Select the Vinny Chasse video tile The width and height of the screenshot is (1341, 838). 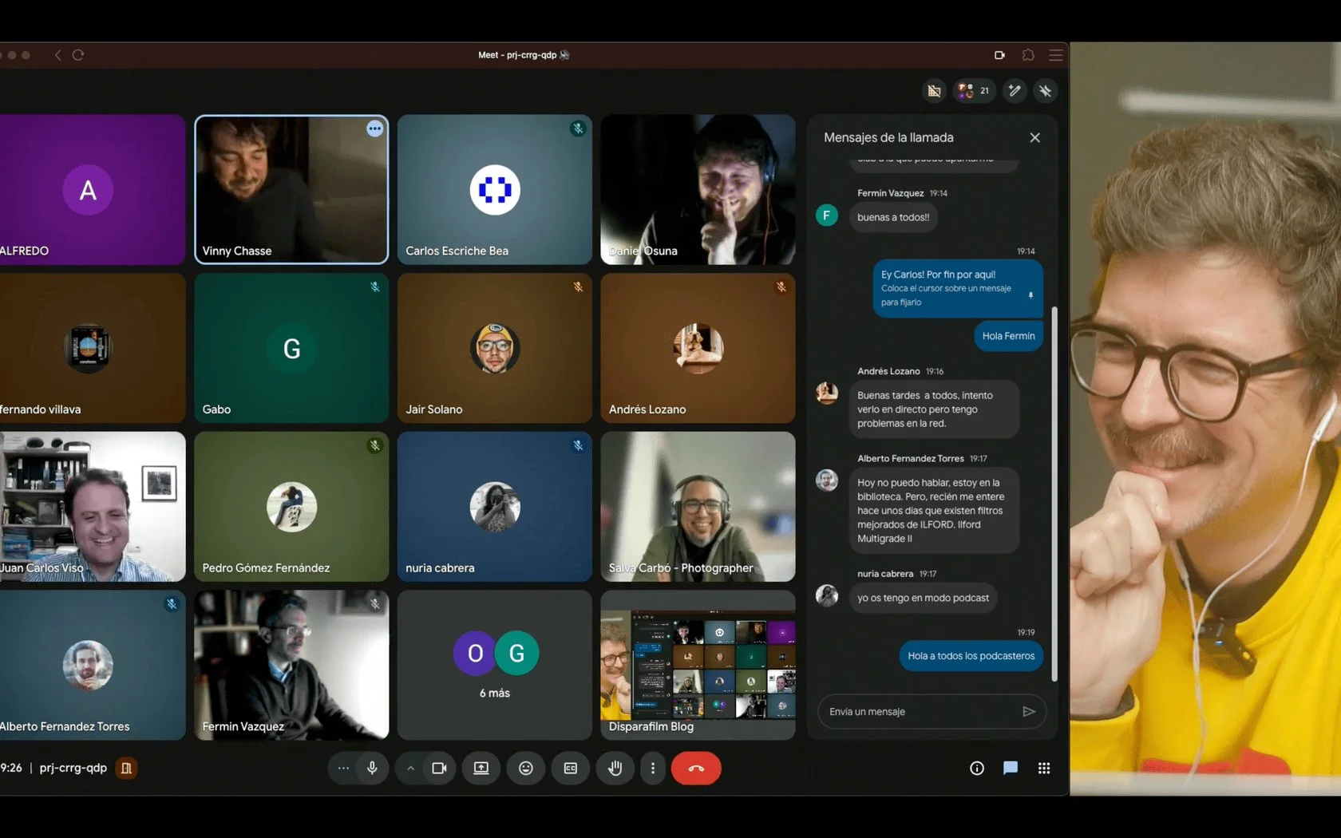(291, 189)
